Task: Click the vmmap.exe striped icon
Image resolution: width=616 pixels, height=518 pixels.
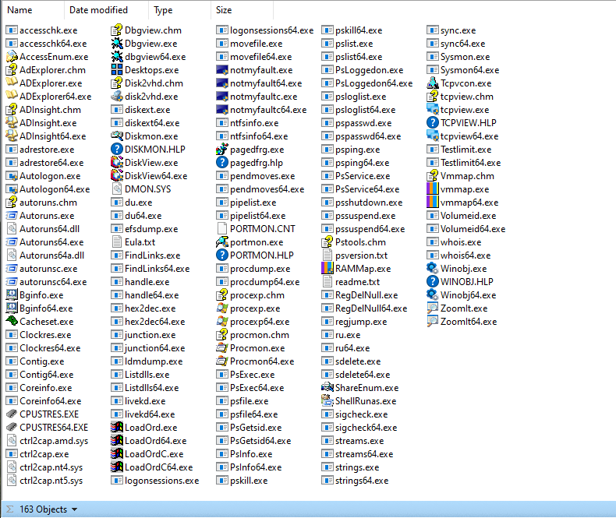Action: (433, 189)
